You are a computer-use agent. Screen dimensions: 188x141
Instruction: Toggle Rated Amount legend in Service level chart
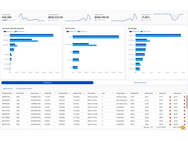[82, 32]
